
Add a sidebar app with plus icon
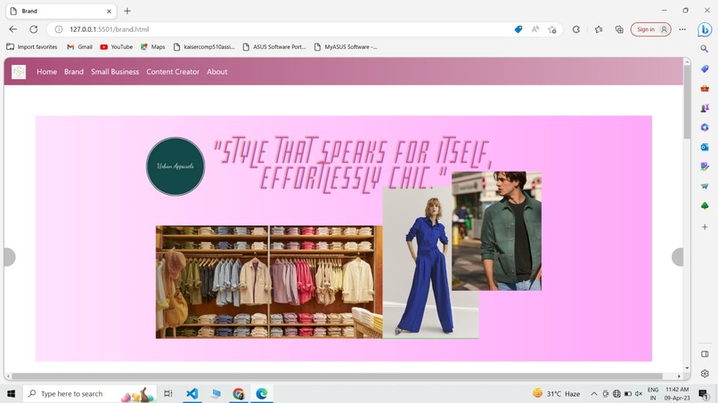pyautogui.click(x=705, y=227)
